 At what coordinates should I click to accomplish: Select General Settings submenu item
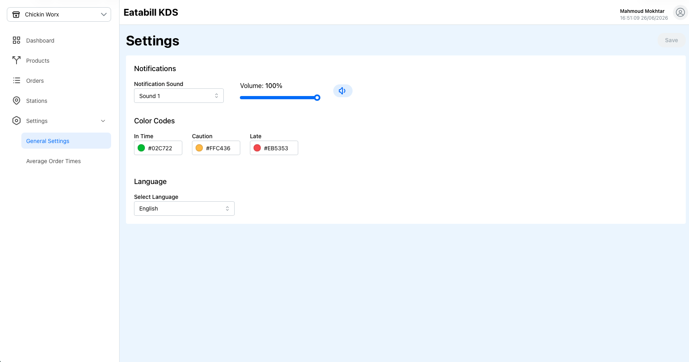pyautogui.click(x=66, y=141)
